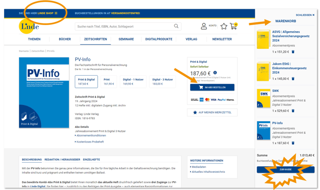This screenshot has width=320, height=190.
Task: Click the price info icon next to 187,60 €
Action: (215, 72)
